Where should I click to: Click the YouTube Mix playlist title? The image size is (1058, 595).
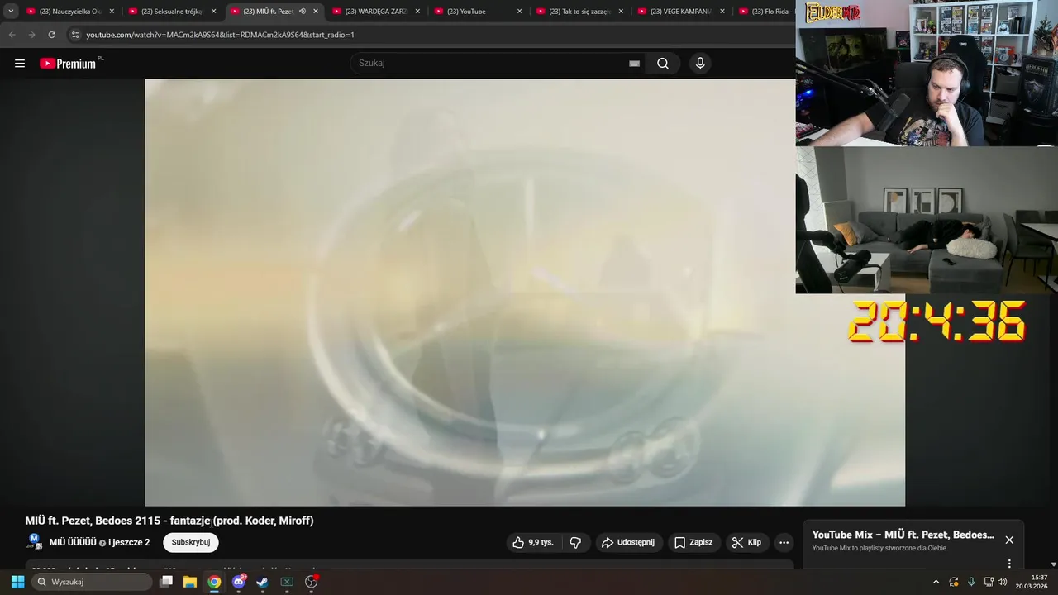[903, 535]
